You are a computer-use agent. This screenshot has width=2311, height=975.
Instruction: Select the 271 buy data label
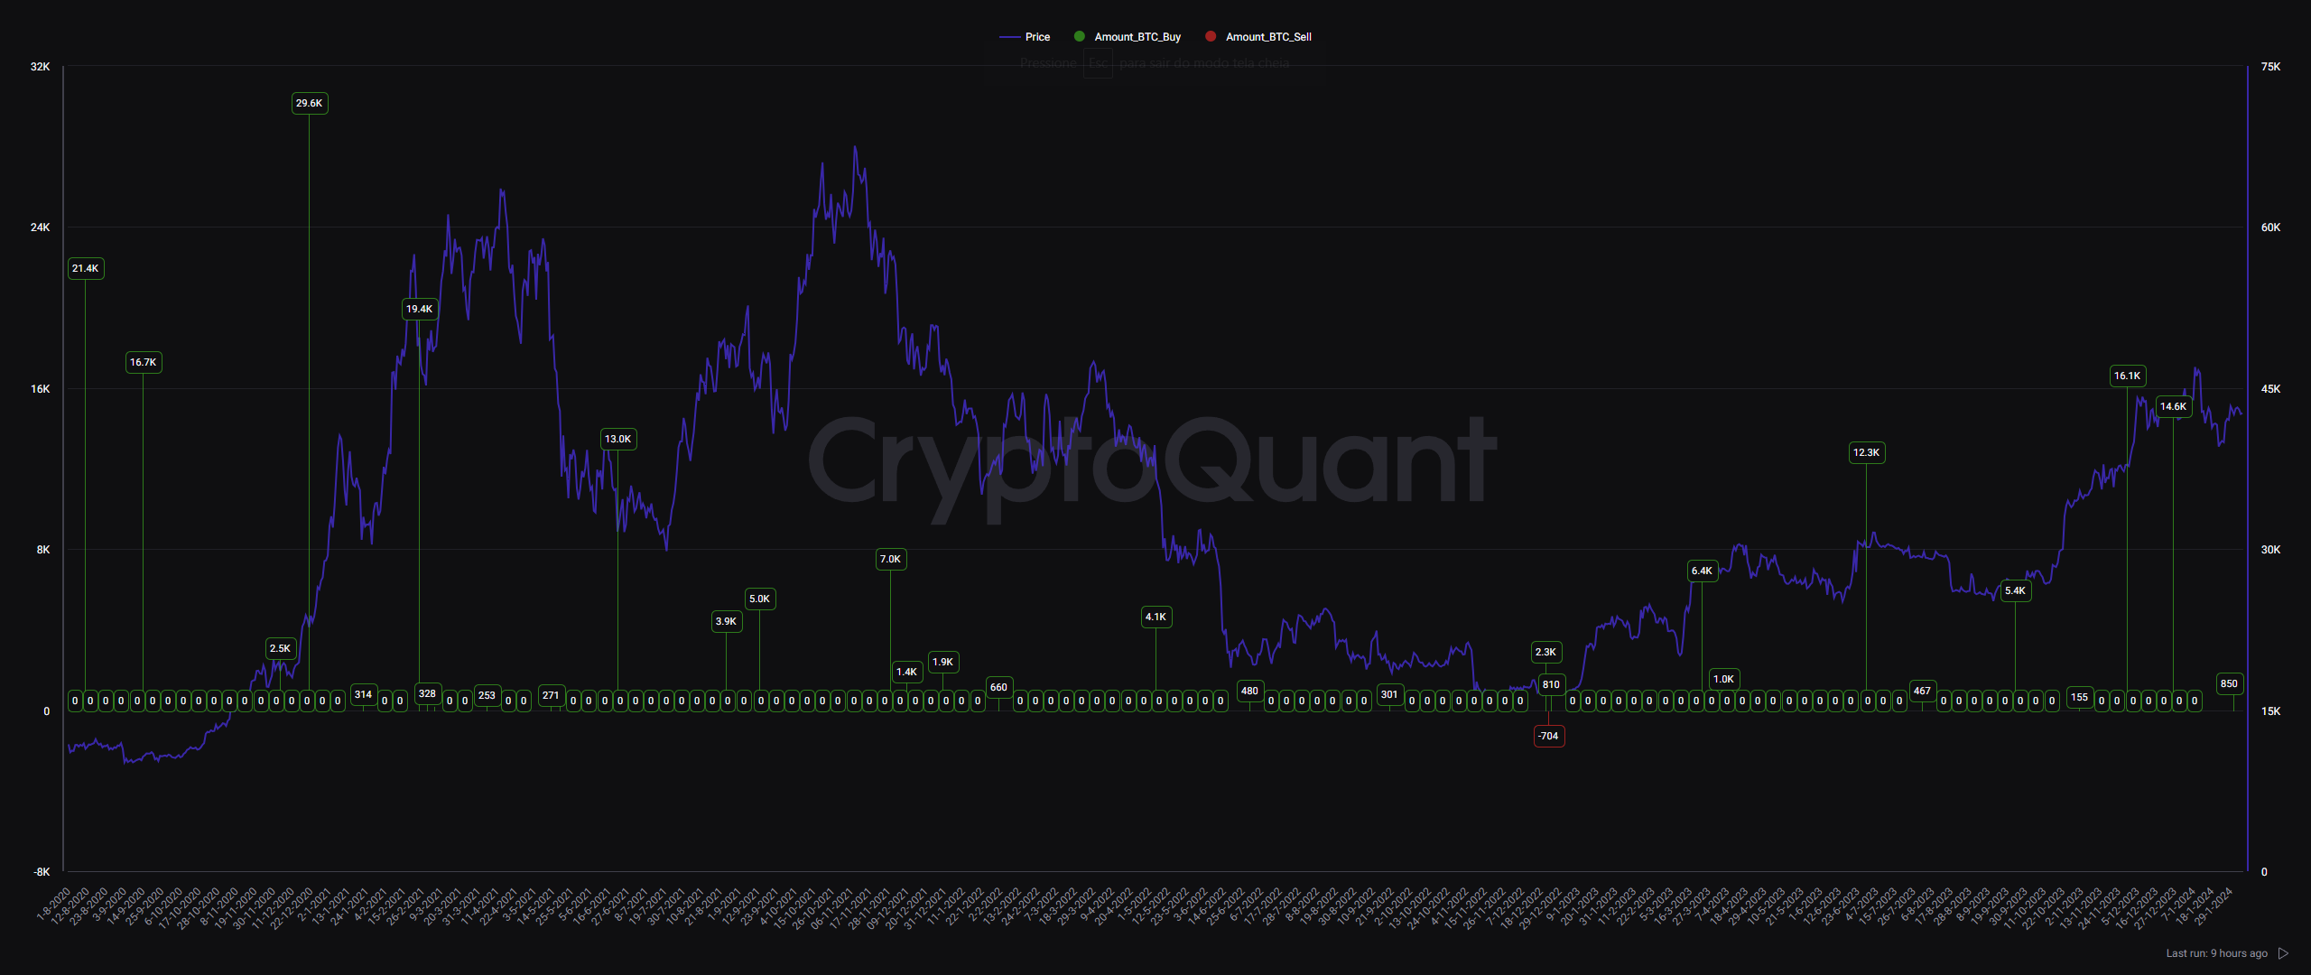click(x=552, y=696)
